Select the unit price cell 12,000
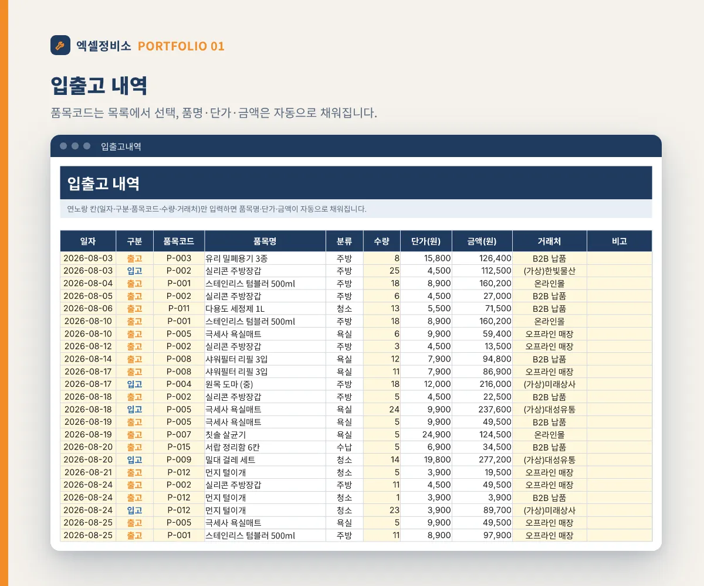 click(x=427, y=384)
